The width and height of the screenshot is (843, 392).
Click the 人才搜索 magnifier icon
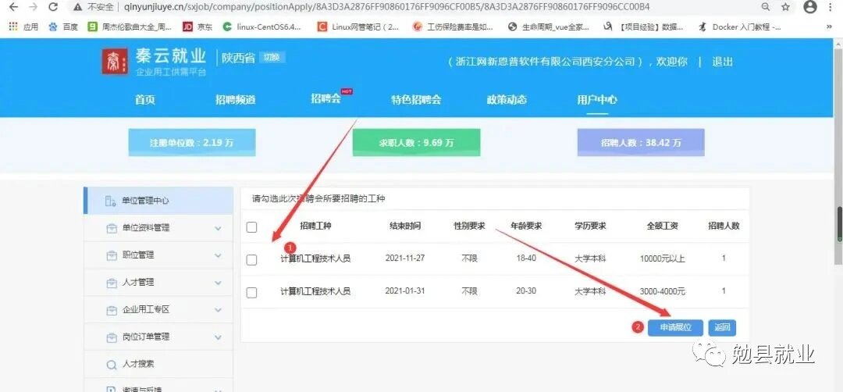coord(110,364)
